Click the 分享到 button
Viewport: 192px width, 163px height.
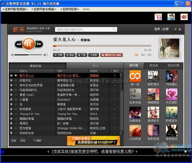click(94, 55)
